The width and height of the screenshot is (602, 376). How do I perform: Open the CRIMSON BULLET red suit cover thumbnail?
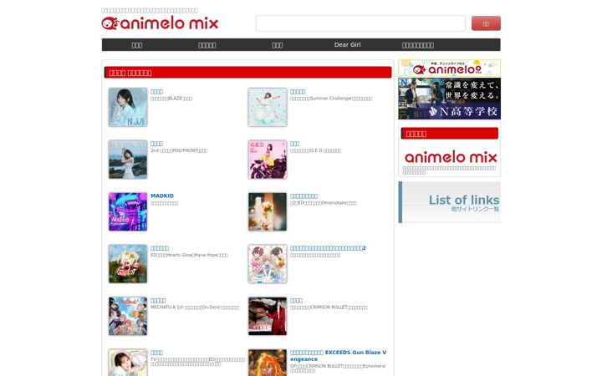point(268,316)
